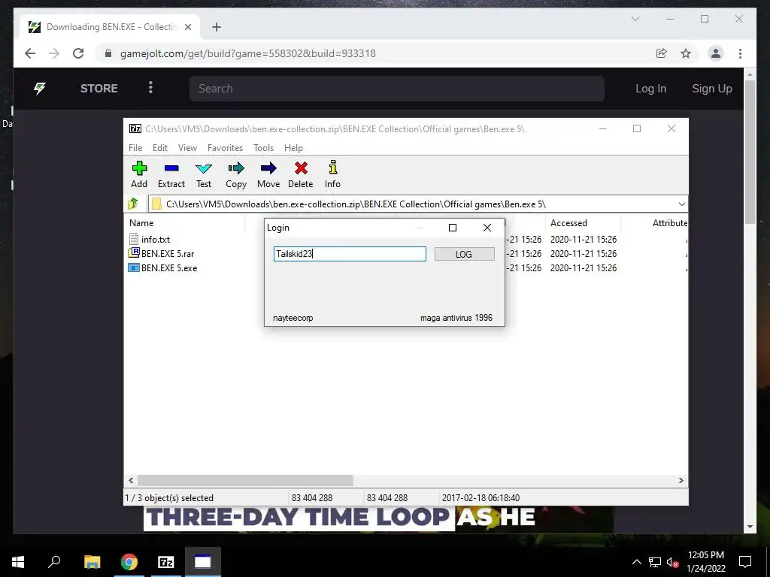The width and height of the screenshot is (770, 577).
Task: Open the Game Jolt STORE link
Action: click(99, 89)
